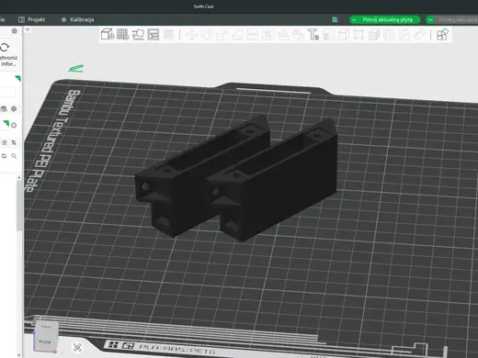Image resolution: width=478 pixels, height=358 pixels.
Task: Open the print button dropdown arrow
Action: (430, 20)
